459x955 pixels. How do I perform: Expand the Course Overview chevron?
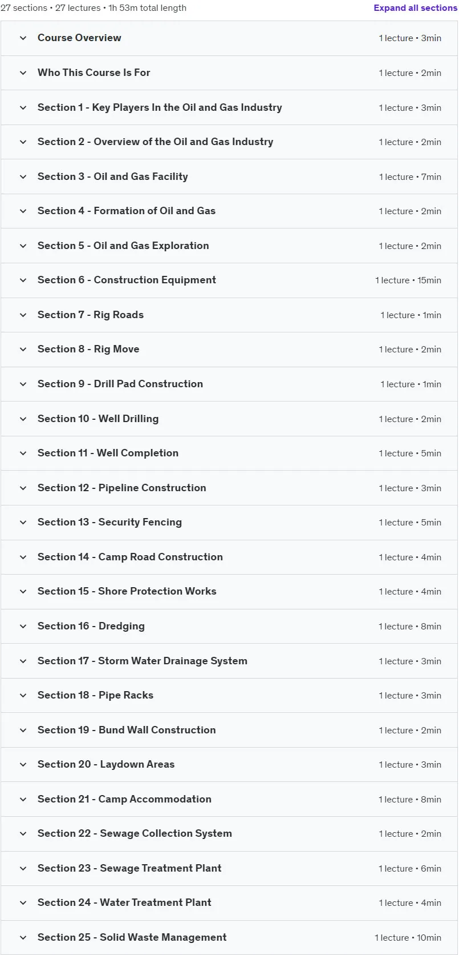[x=23, y=38]
